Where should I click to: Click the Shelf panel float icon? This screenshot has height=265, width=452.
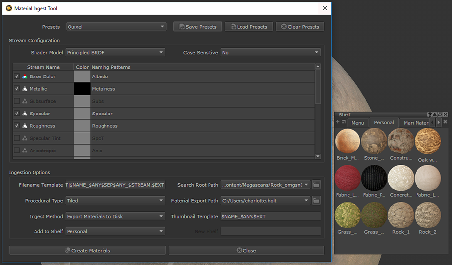pyautogui.click(x=440, y=115)
